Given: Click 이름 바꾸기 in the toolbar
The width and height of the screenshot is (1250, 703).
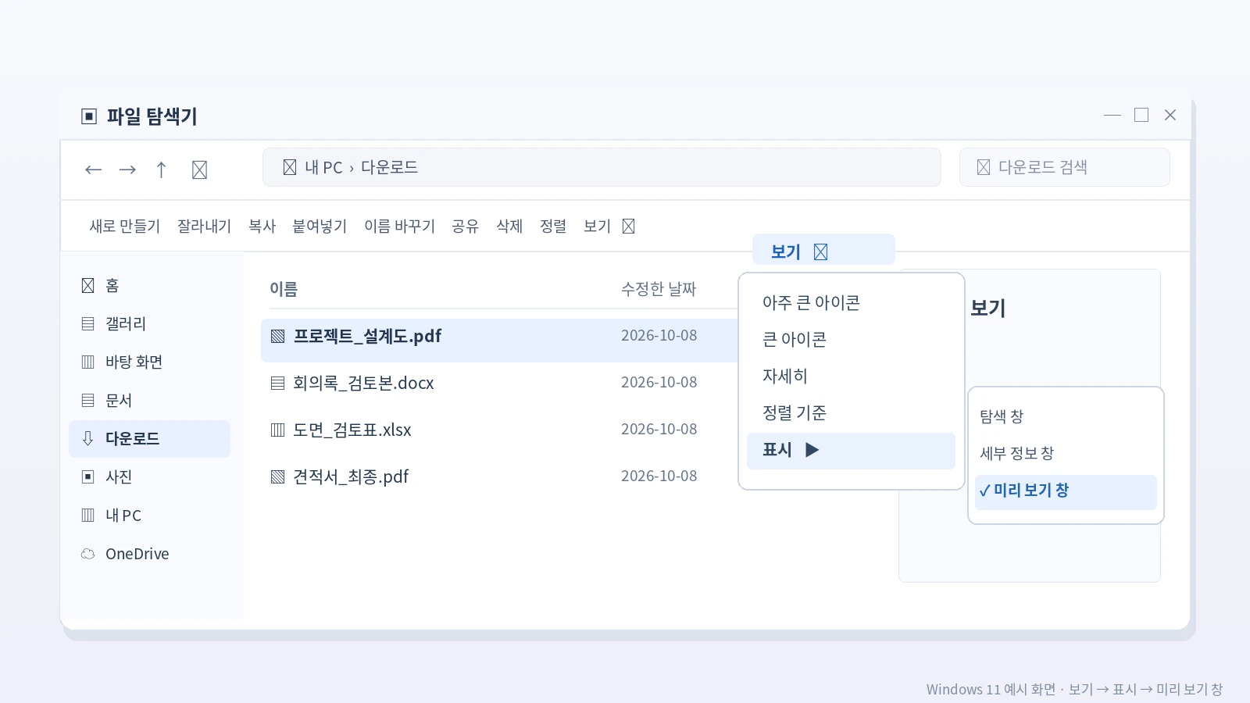Looking at the screenshot, I should tap(400, 227).
